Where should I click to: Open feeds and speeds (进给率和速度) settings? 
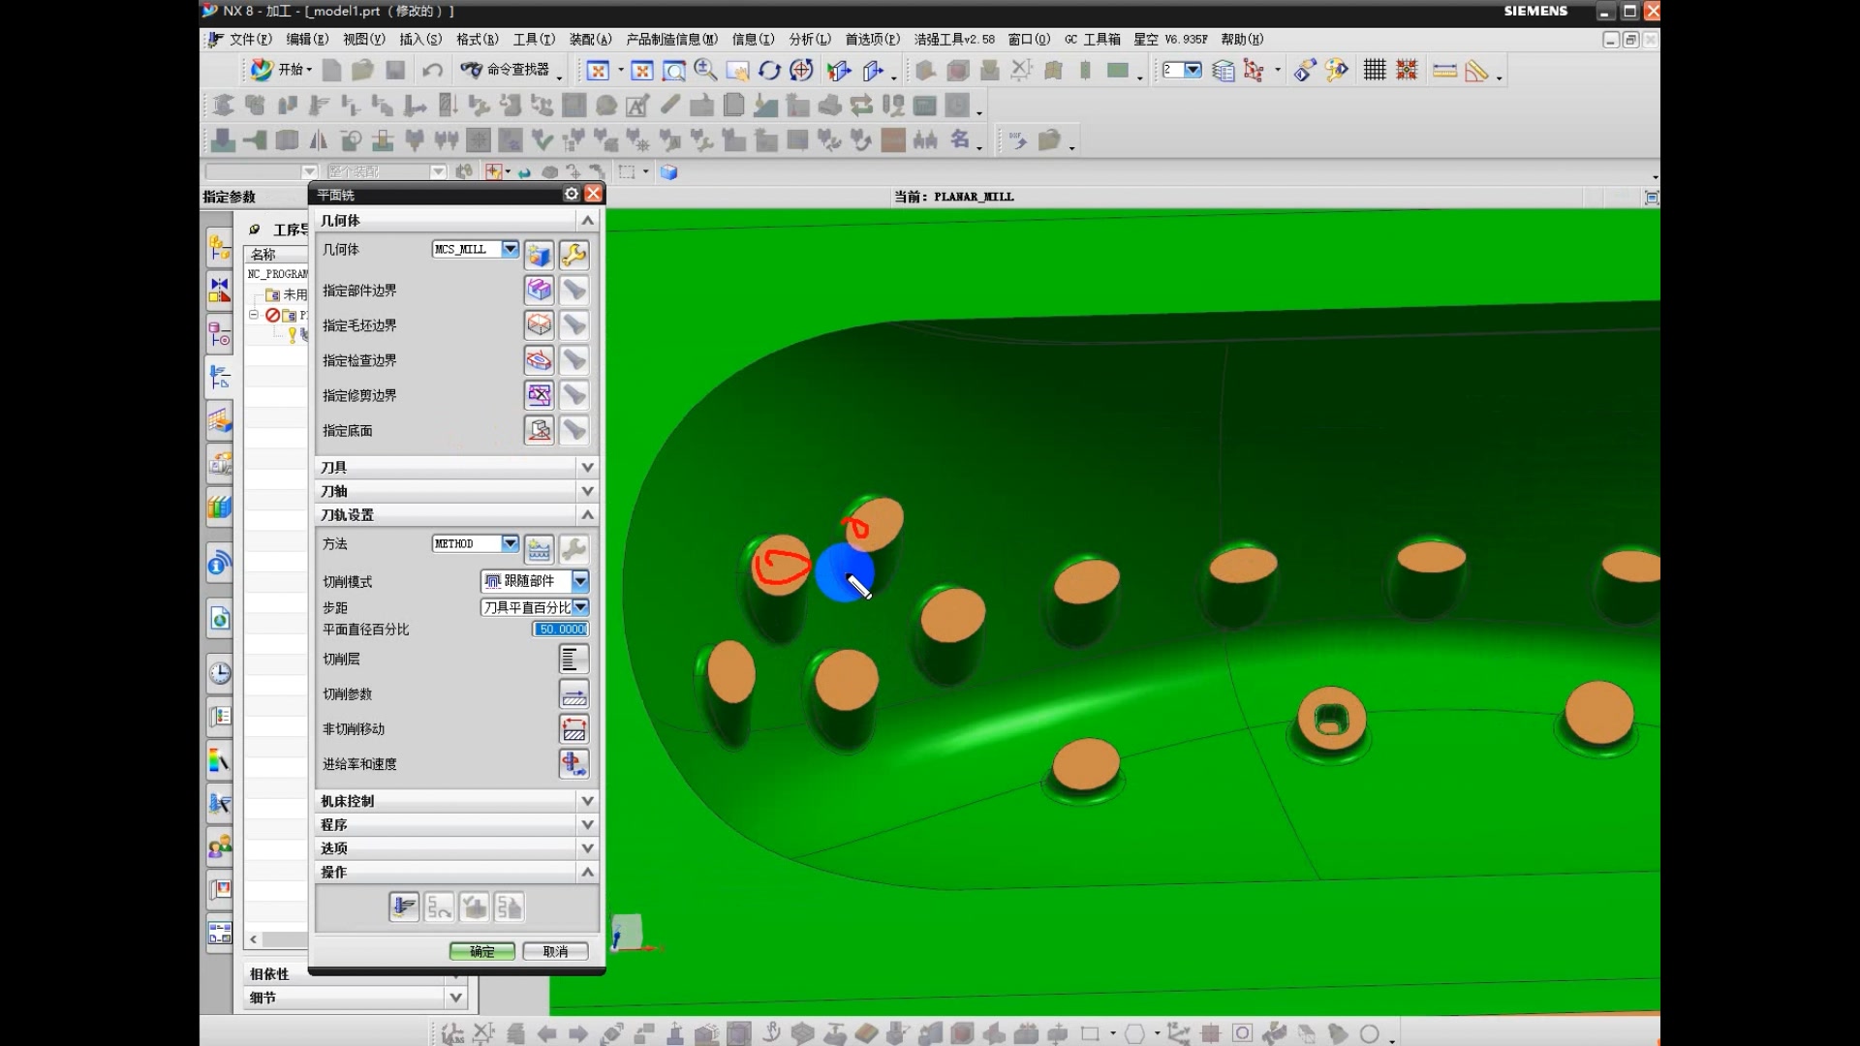coord(573,764)
